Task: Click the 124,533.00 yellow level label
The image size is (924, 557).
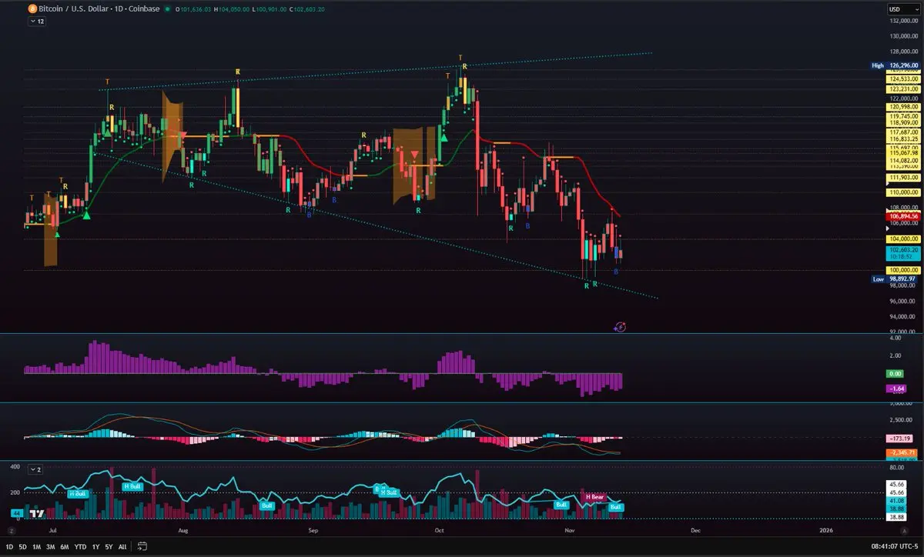Action: pos(905,79)
